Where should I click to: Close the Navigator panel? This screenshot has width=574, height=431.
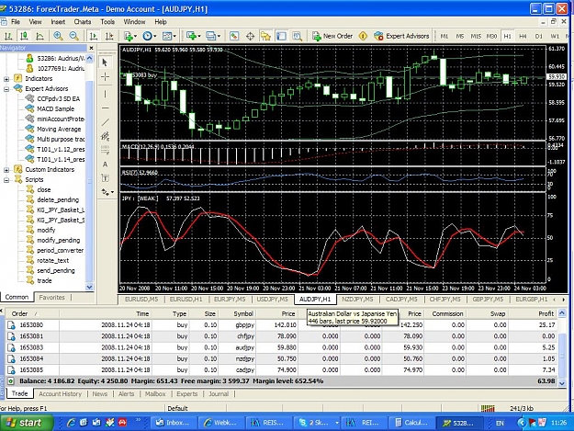click(x=91, y=48)
